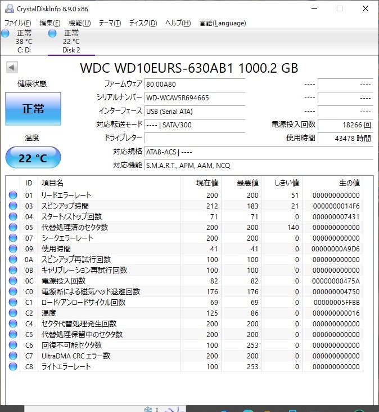Viewport: 379px width, 412px height.
Task: Click the status orb for ID 0B row
Action: pos(13,270)
